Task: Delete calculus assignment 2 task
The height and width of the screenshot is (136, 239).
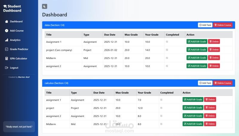Action: (210, 116)
